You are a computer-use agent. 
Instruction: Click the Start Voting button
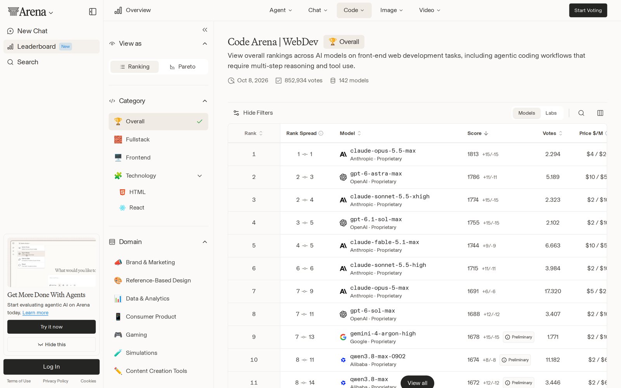click(588, 10)
